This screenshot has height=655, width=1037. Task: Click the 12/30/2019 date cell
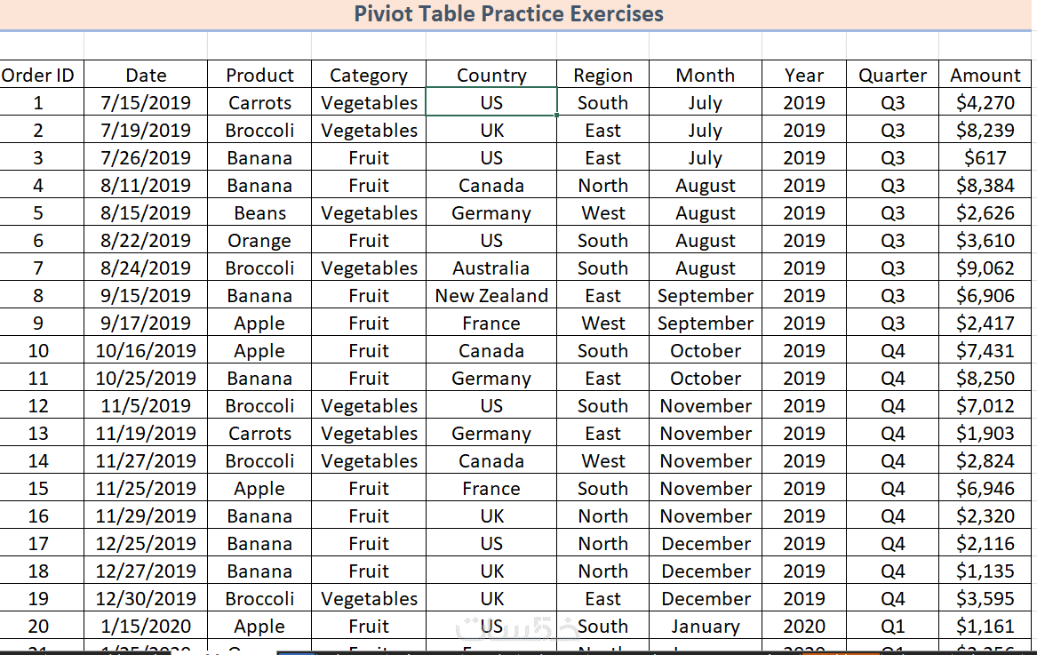(x=146, y=599)
